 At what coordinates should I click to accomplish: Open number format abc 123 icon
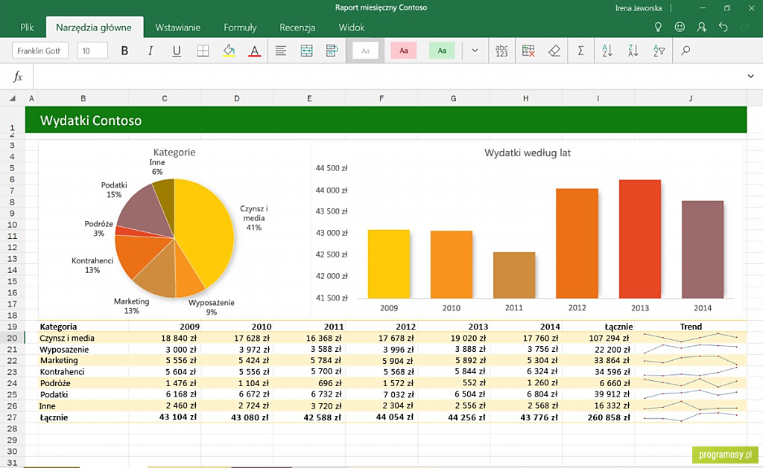pos(501,51)
